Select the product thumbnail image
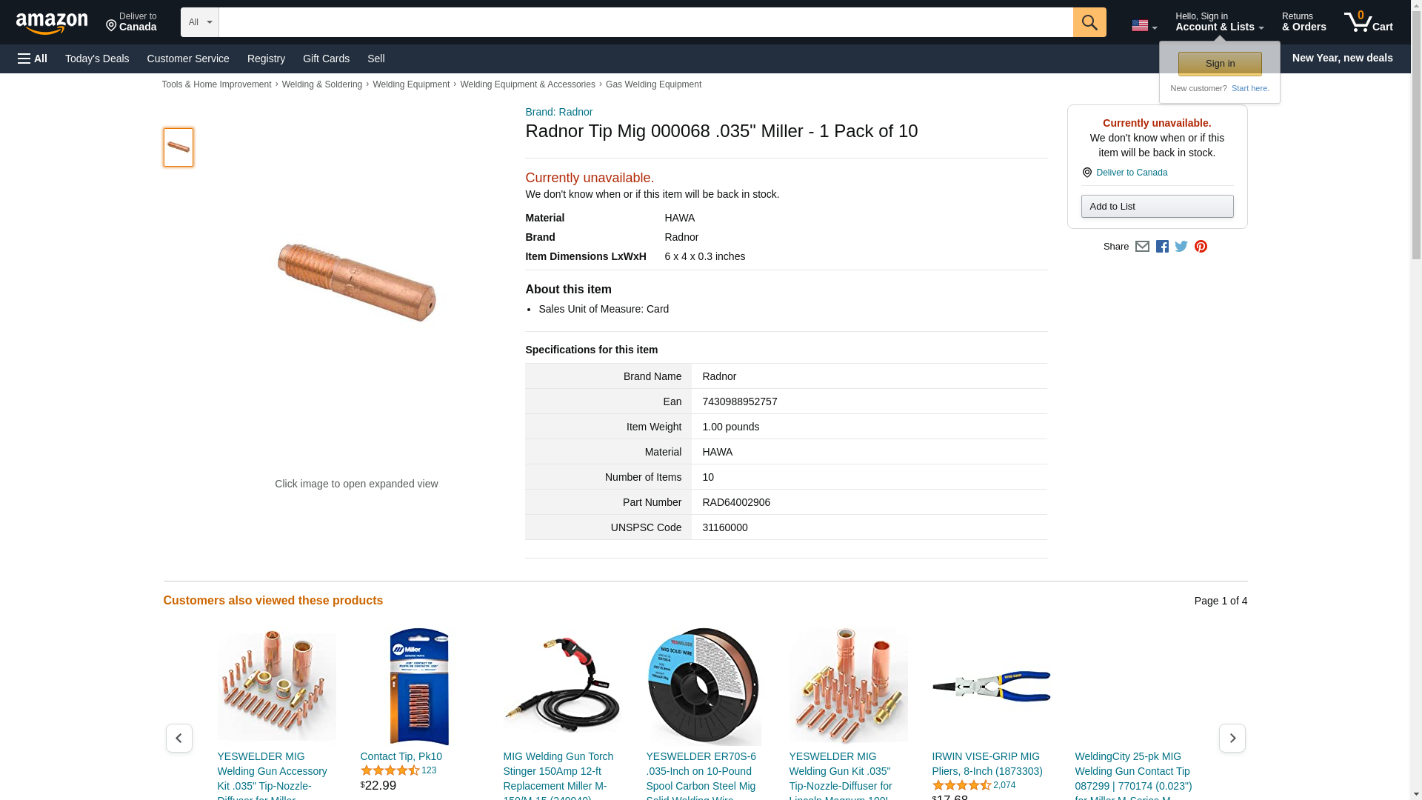This screenshot has width=1422, height=800. tap(178, 147)
